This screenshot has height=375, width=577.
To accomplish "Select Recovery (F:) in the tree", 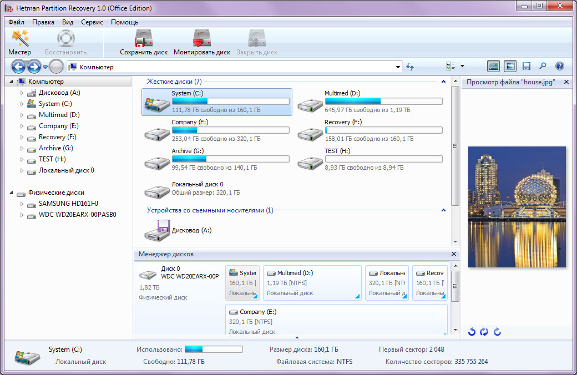I will pos(57,137).
